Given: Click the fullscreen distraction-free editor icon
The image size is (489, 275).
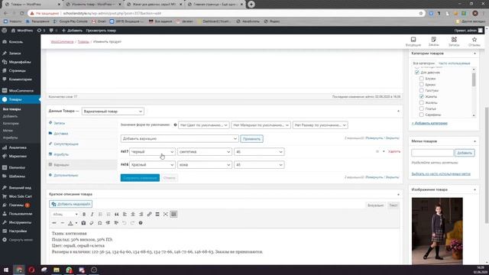Looking at the screenshot, I should (166, 214).
